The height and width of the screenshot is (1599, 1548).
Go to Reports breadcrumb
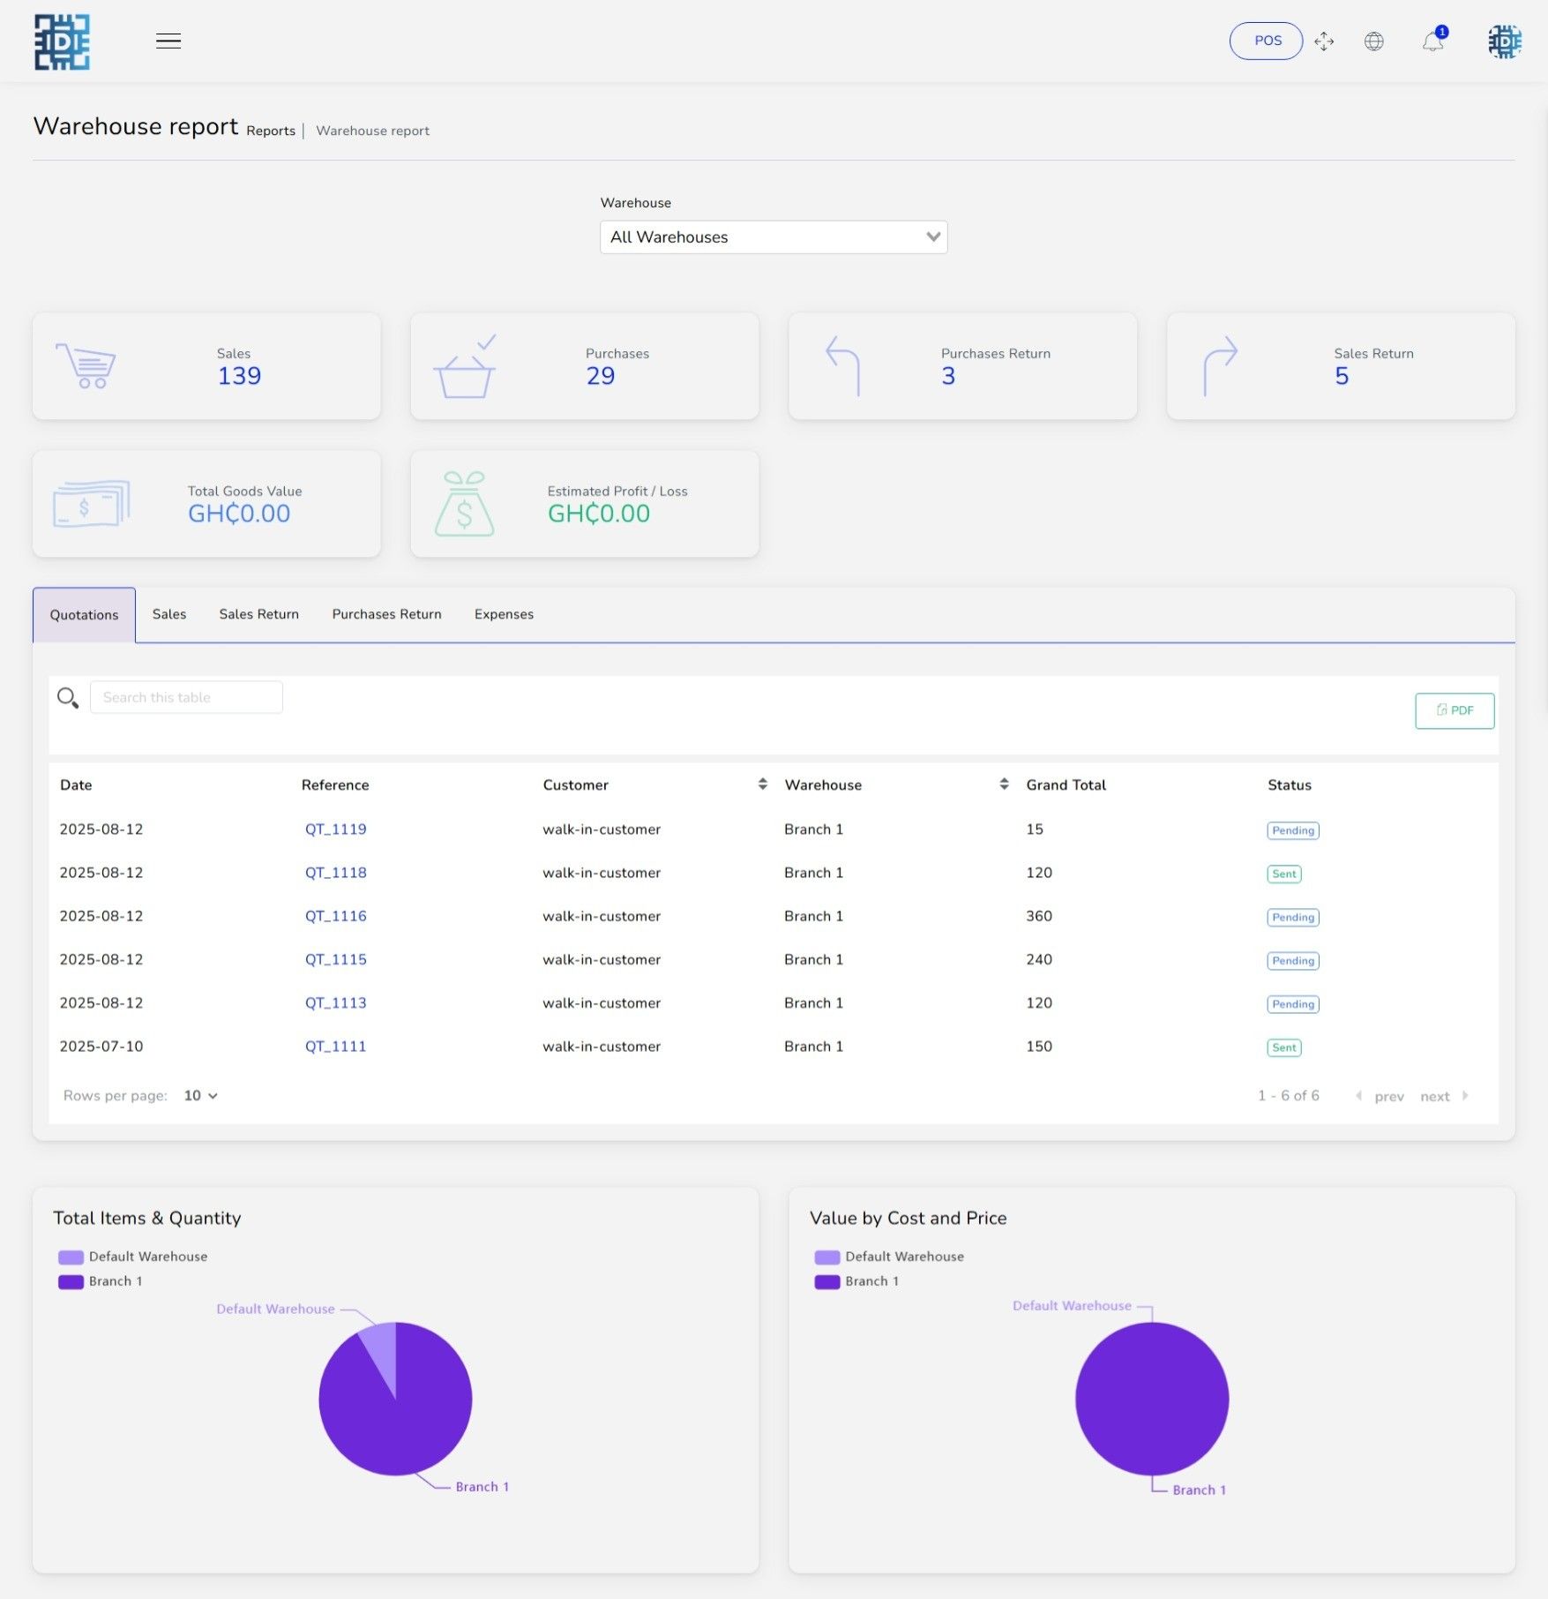point(271,131)
